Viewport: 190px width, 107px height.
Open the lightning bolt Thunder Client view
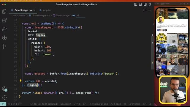click(x=4, y=38)
